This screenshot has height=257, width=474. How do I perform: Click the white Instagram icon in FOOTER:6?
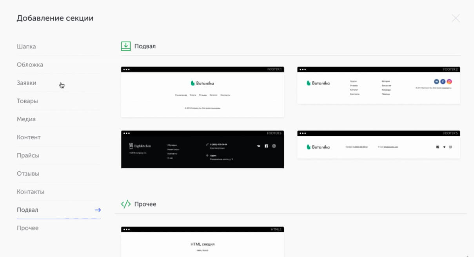274,146
